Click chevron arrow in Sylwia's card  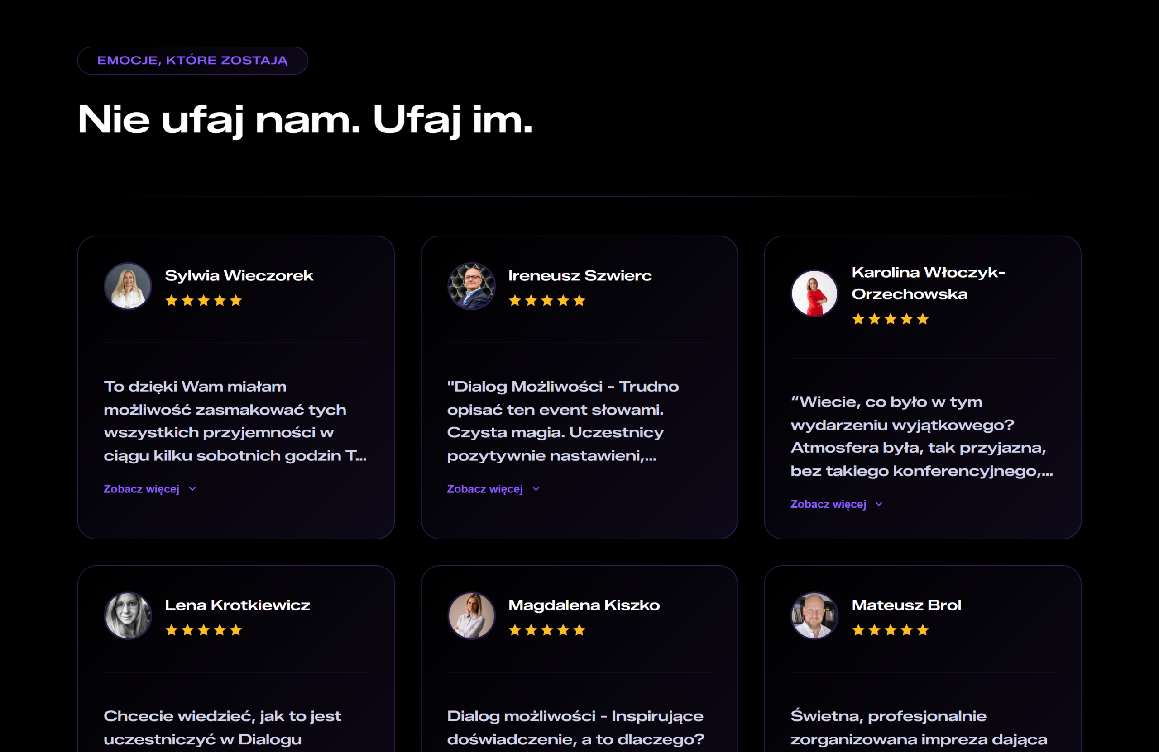pyautogui.click(x=192, y=489)
